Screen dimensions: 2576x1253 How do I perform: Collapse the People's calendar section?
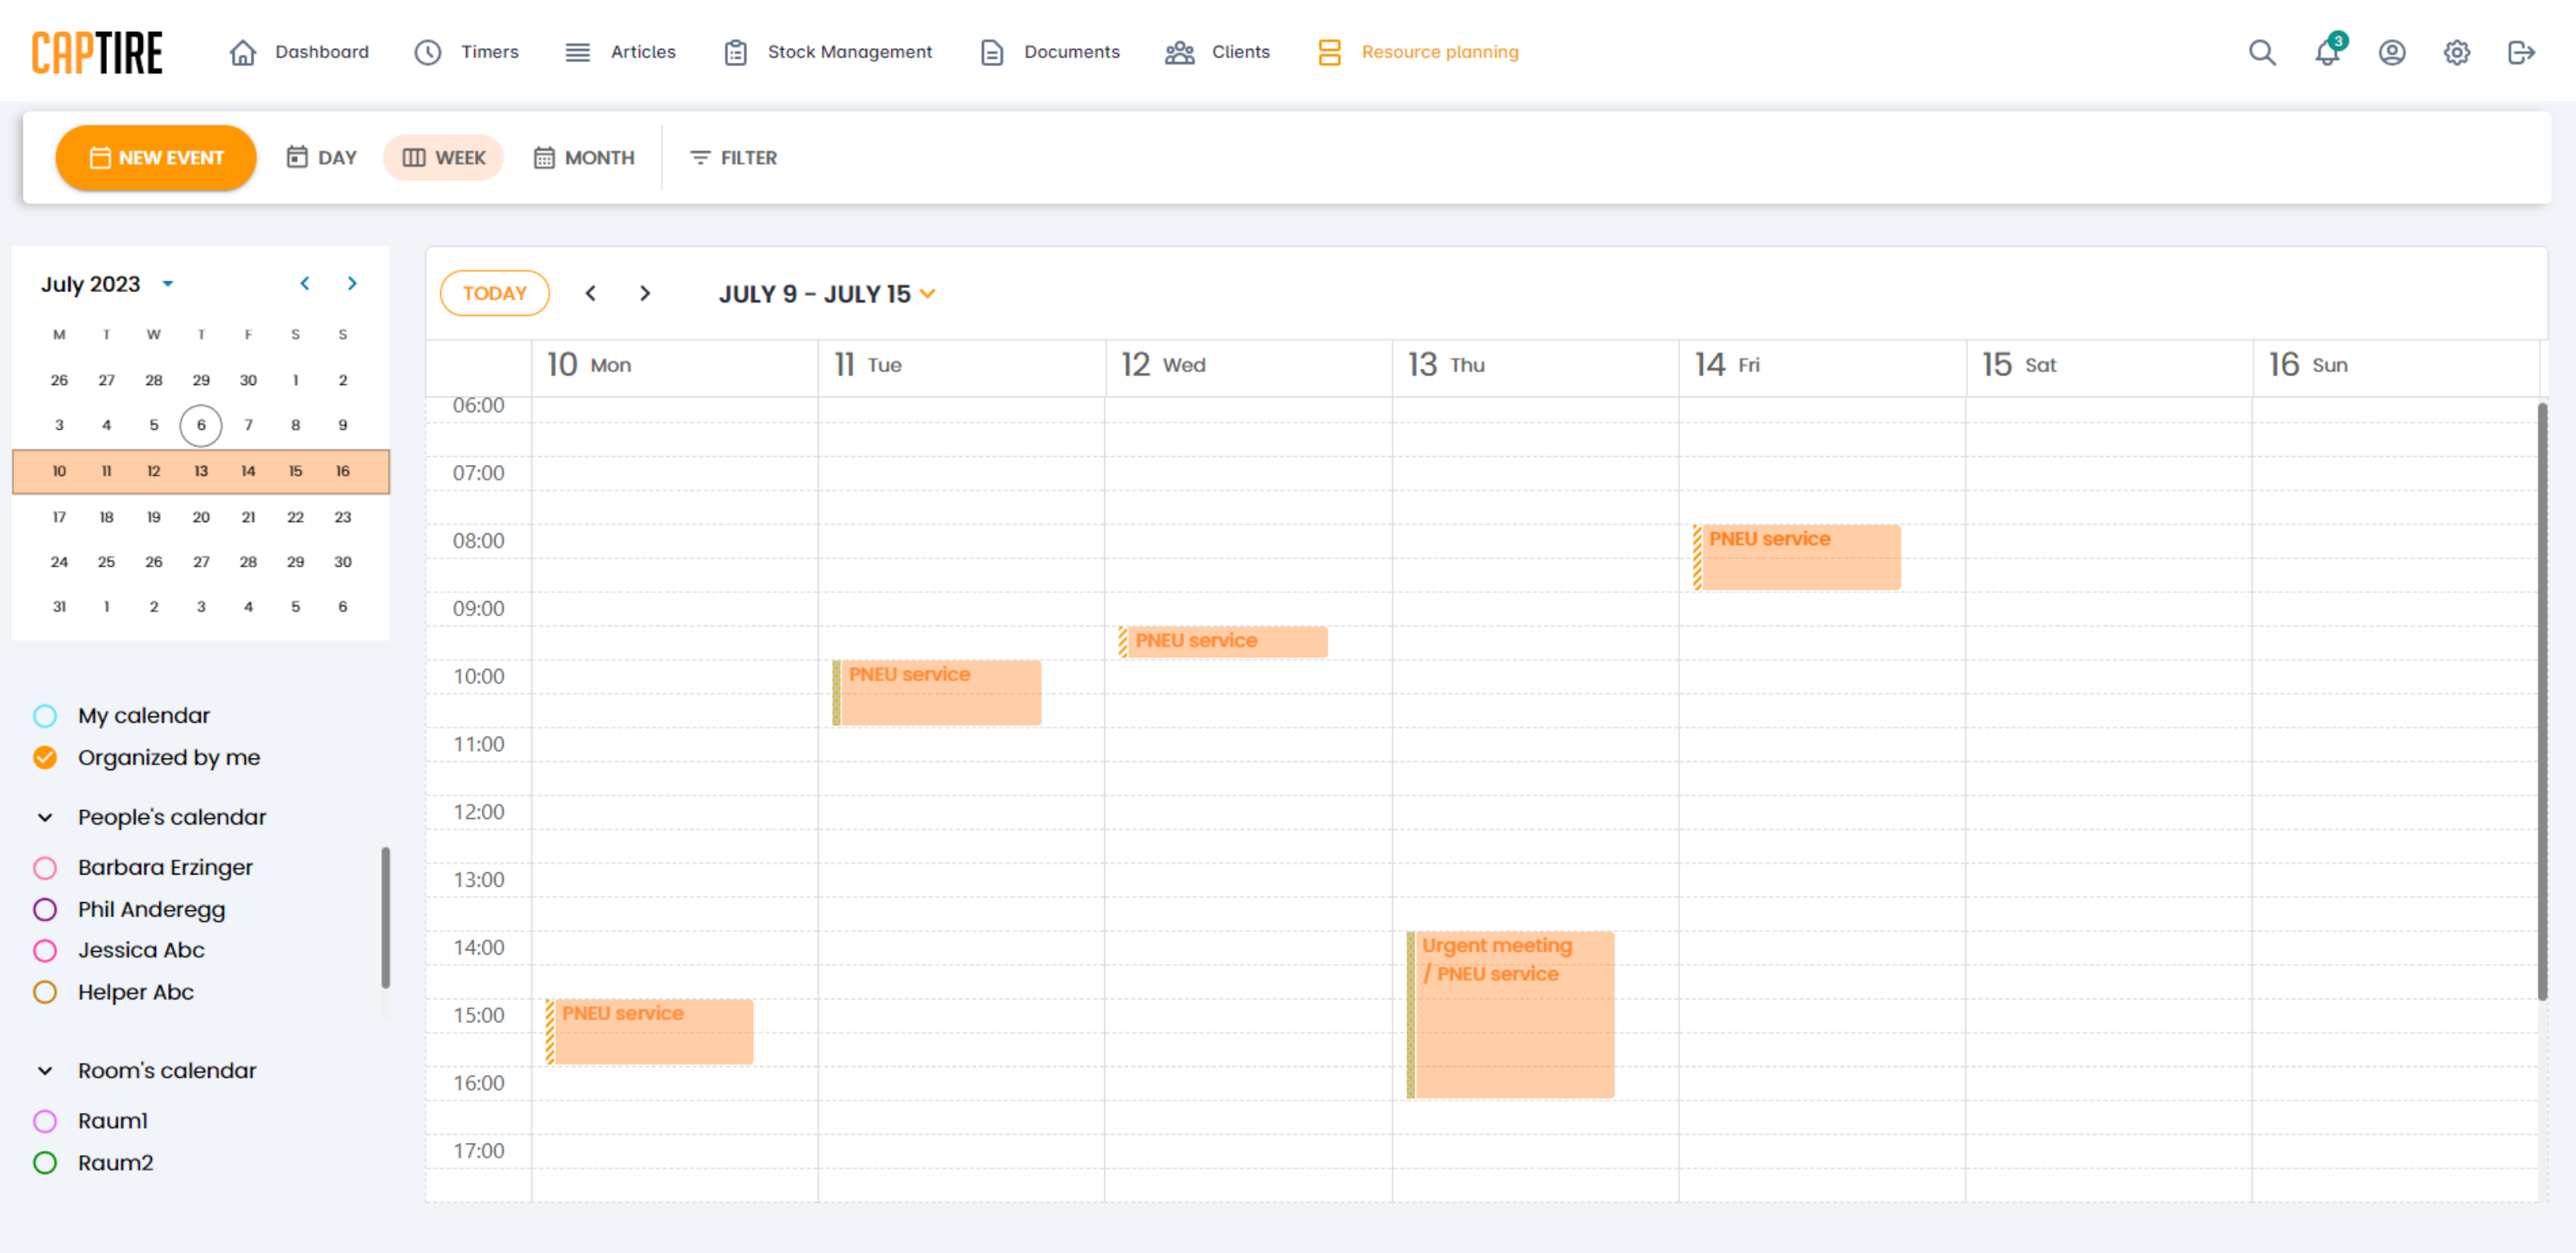[45, 817]
